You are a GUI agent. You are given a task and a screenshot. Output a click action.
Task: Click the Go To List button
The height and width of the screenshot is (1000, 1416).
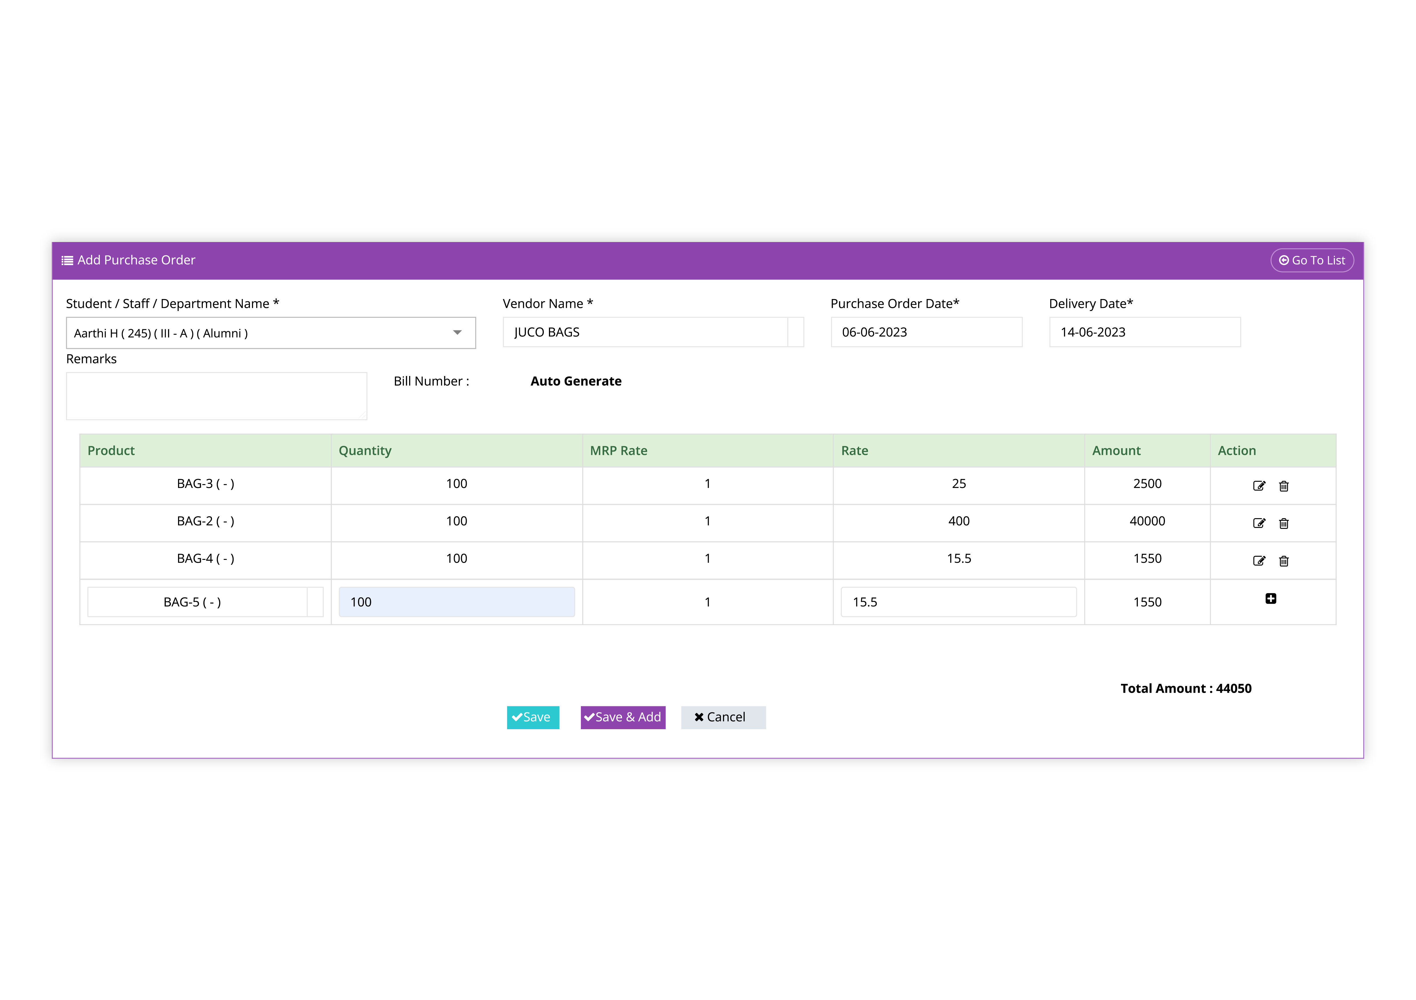1312,261
